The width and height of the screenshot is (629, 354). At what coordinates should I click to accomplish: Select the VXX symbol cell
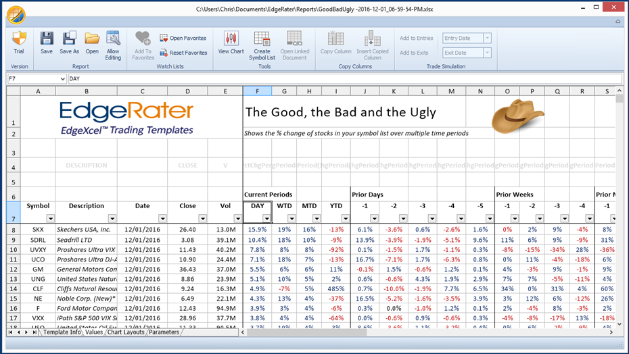pyautogui.click(x=38, y=318)
